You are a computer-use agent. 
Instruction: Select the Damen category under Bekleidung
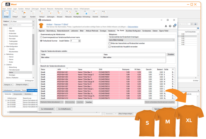11,57
